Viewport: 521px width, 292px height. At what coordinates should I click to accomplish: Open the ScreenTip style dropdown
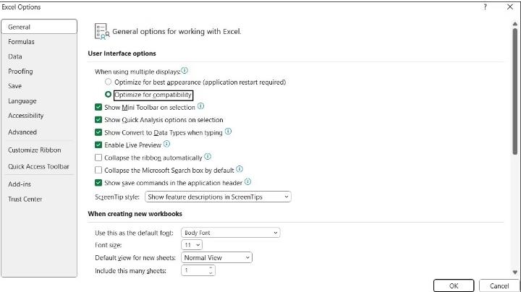[x=218, y=197]
